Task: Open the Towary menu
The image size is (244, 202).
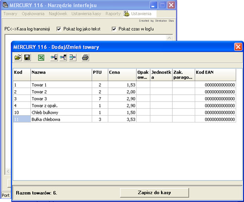Action: pos(10,14)
